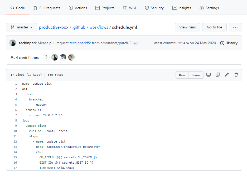View file History
This screenshot has height=177, width=247.
point(229,43)
